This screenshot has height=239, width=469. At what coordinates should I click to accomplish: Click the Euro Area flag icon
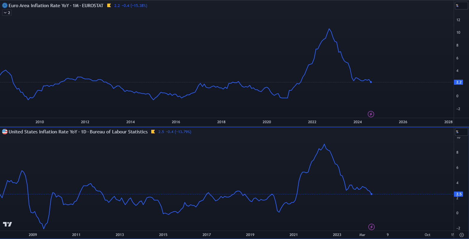tap(5, 5)
